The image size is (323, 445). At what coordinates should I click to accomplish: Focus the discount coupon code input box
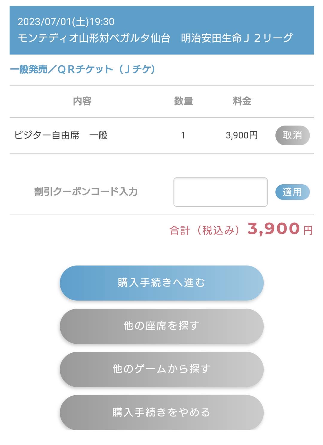[x=220, y=192]
